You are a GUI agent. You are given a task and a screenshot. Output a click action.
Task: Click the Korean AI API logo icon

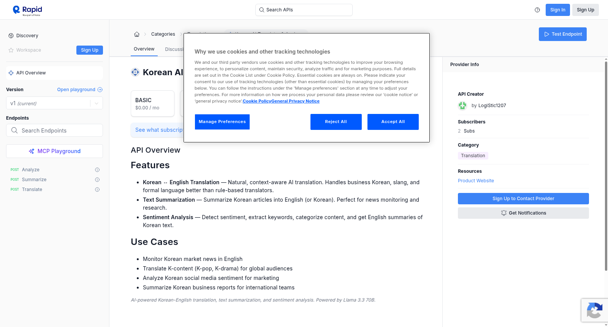135,72
